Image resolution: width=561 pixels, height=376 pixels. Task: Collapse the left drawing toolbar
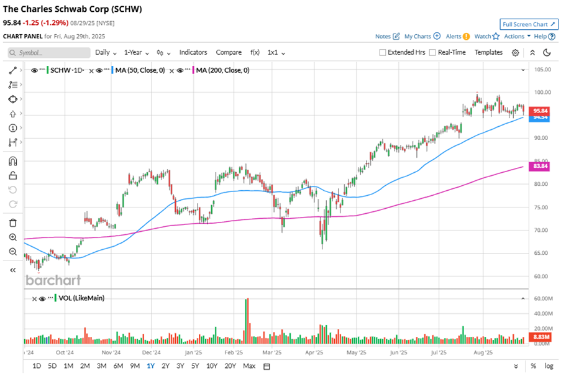13,270
